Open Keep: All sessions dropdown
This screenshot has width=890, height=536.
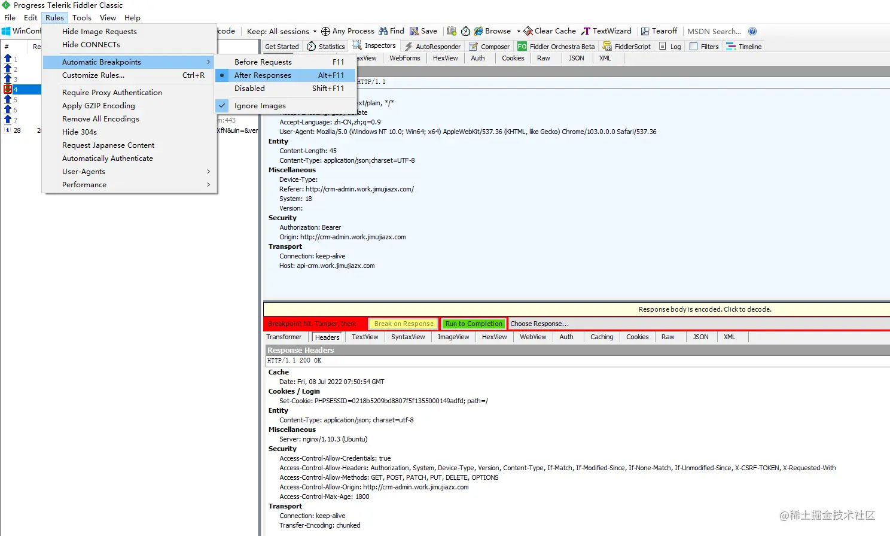pyautogui.click(x=282, y=31)
